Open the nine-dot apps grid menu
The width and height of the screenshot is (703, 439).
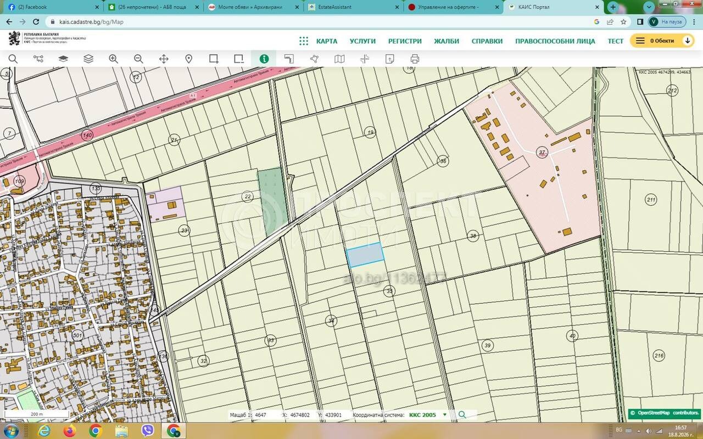click(x=304, y=41)
